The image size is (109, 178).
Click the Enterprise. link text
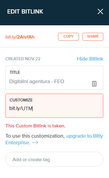point(18,142)
